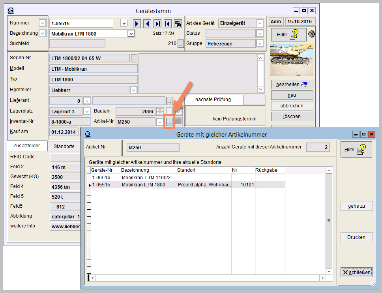Open Hersteller Liebherr dropdown
This screenshot has width=382, height=293.
coord(134,90)
